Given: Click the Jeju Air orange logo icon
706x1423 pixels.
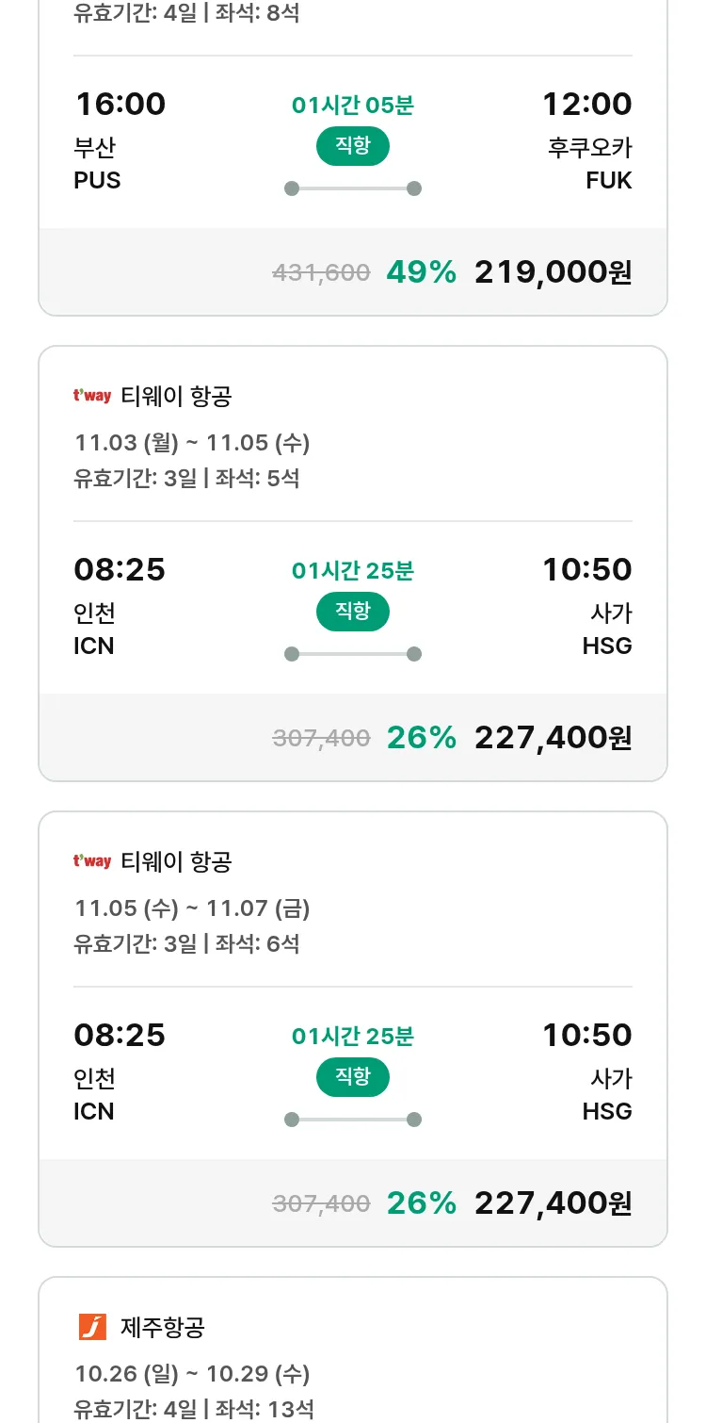Looking at the screenshot, I should (x=92, y=1327).
